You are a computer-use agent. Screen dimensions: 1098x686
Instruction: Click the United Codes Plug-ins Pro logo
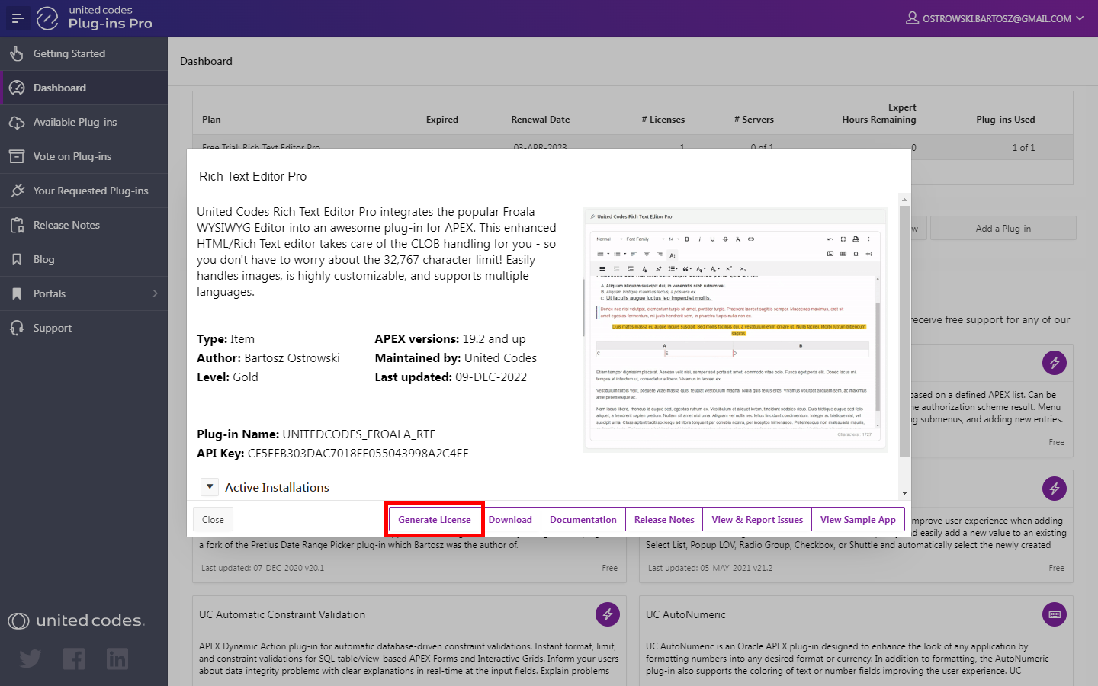(95, 18)
